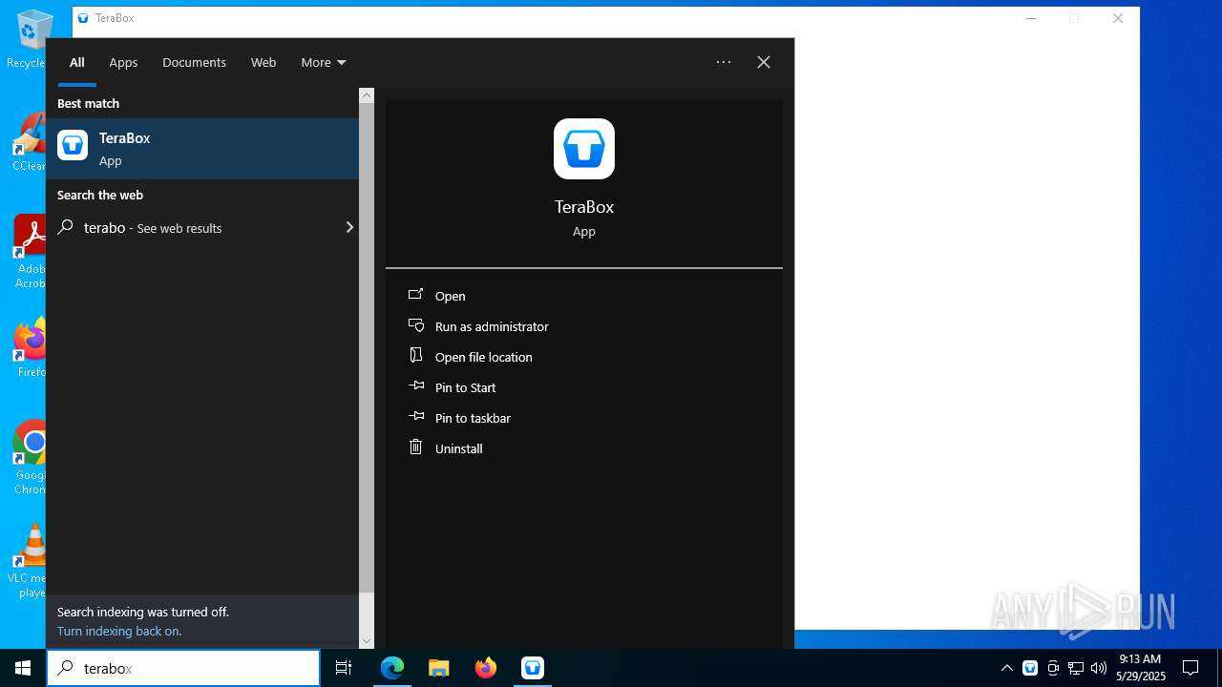
Task: Open the Windows Start menu
Action: (x=23, y=668)
